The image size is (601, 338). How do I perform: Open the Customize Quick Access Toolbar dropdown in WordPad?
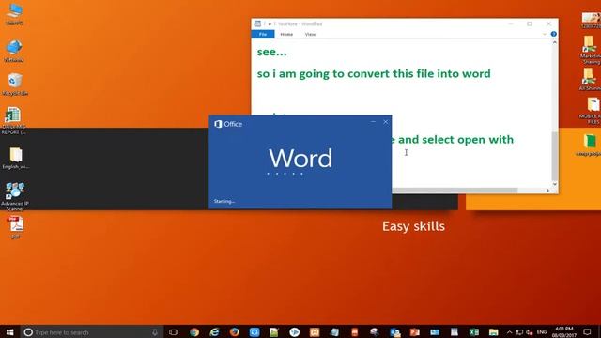[270, 23]
